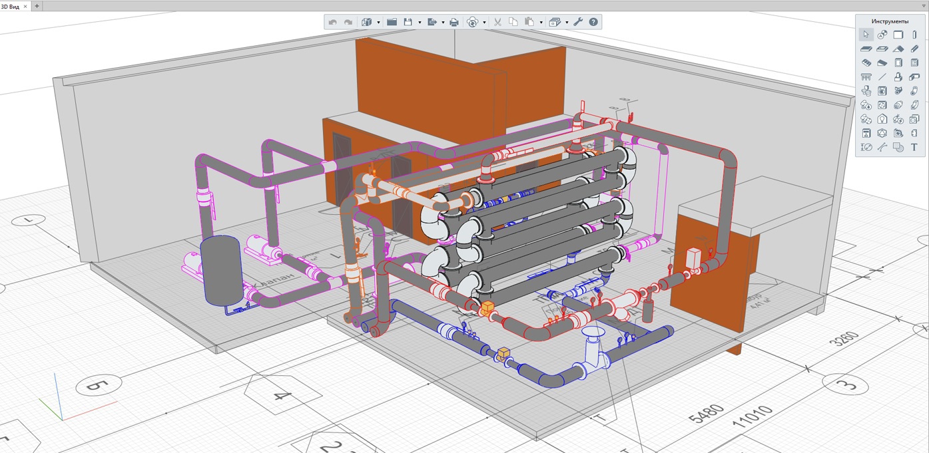The image size is (929, 453).
Task: Expand the 3D view cube dropdown arrow
Action: coord(378,23)
